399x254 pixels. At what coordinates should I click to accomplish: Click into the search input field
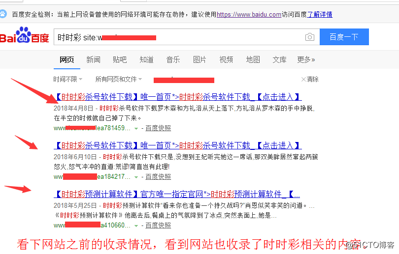pyautogui.click(x=187, y=37)
